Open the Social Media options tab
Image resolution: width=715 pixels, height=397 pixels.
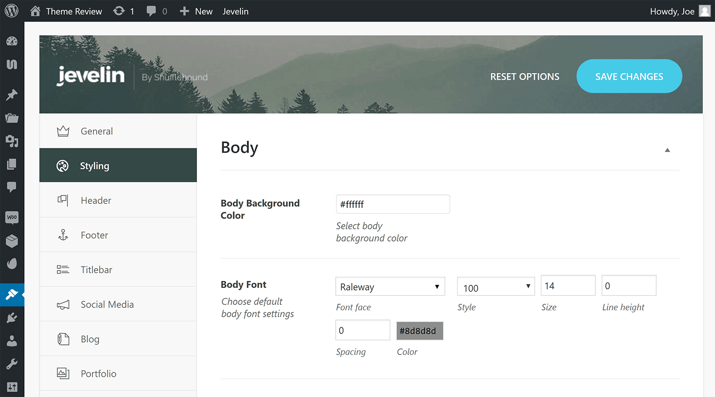118,304
